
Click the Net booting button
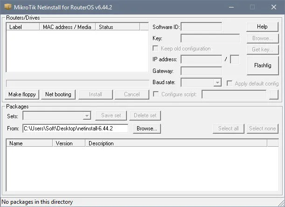pyautogui.click(x=58, y=94)
